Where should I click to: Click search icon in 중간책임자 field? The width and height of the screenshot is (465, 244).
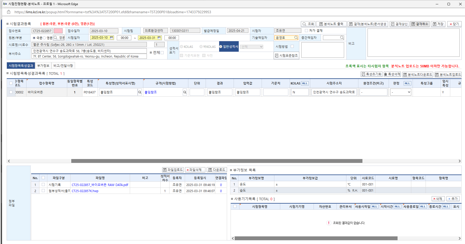coord(342,38)
